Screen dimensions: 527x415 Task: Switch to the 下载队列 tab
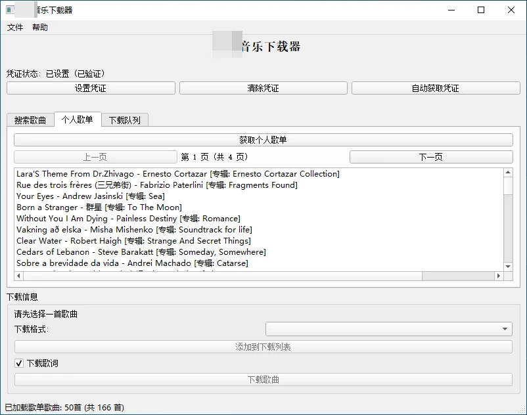tap(125, 120)
